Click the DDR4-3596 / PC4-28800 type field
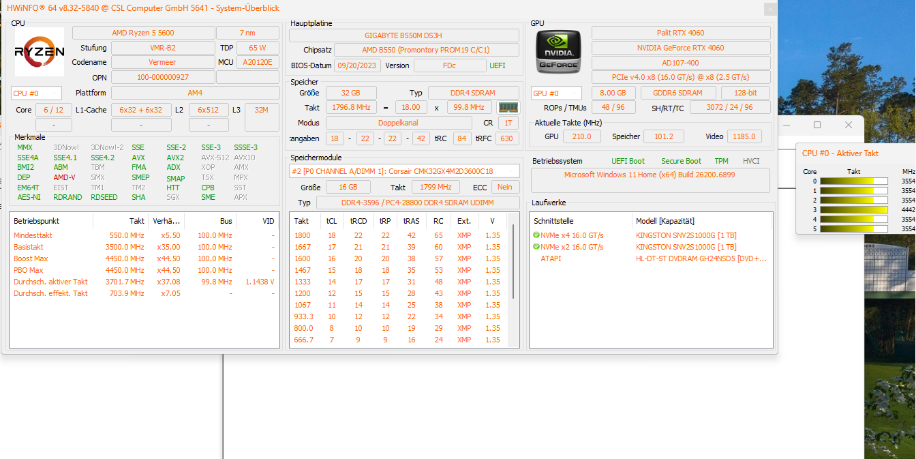The image size is (916, 459). [418, 203]
